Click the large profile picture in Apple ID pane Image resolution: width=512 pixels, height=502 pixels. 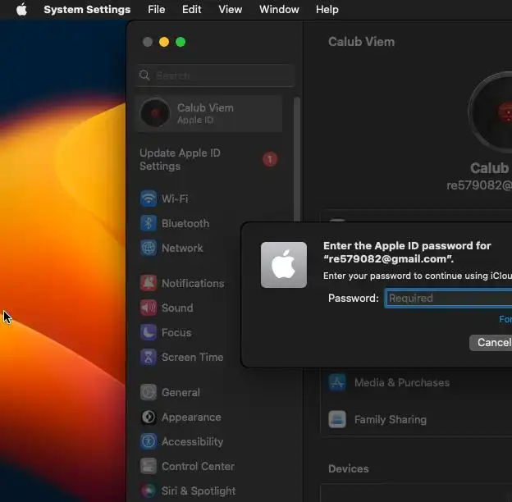tap(490, 112)
